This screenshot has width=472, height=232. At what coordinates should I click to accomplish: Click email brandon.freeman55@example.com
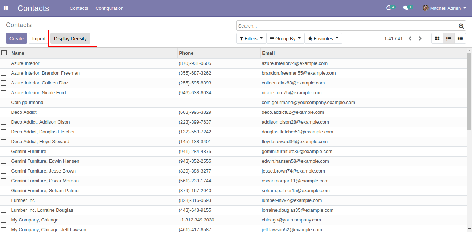point(299,73)
